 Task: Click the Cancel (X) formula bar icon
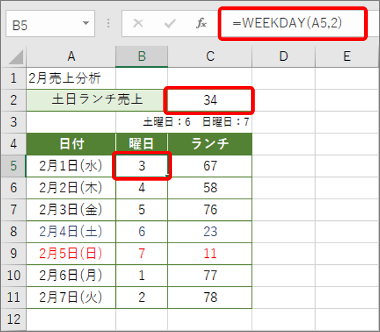[138, 23]
